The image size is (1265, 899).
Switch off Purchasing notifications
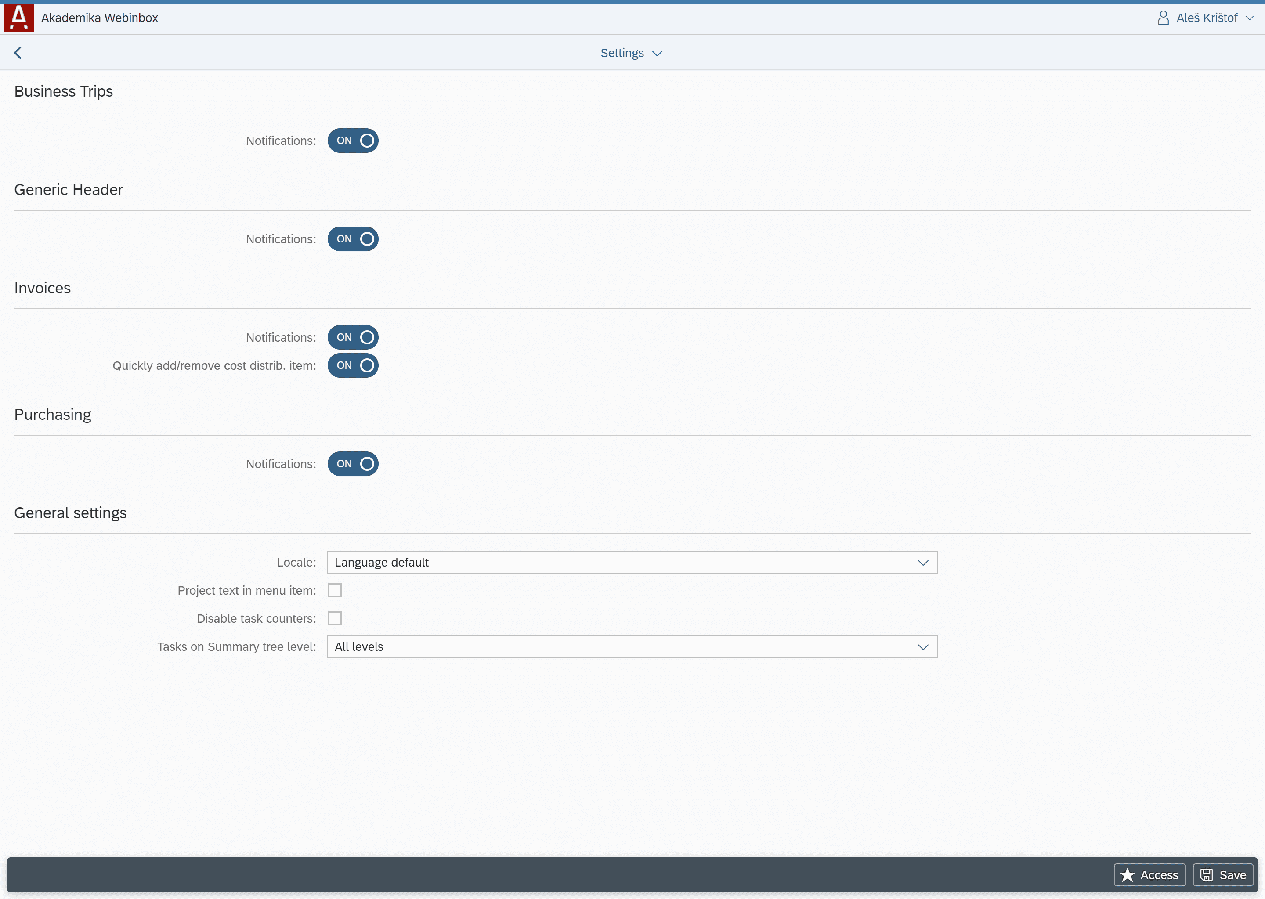point(353,464)
